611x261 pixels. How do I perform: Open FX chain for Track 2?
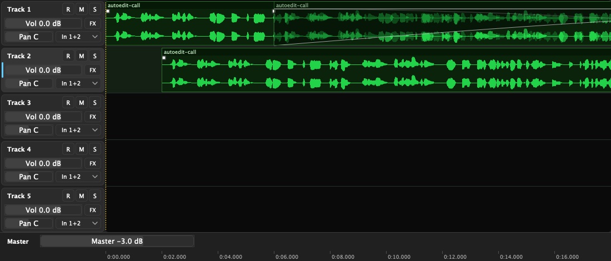(x=93, y=70)
